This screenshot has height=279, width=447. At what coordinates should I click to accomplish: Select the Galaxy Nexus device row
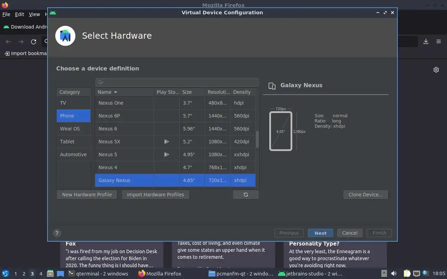175,180
